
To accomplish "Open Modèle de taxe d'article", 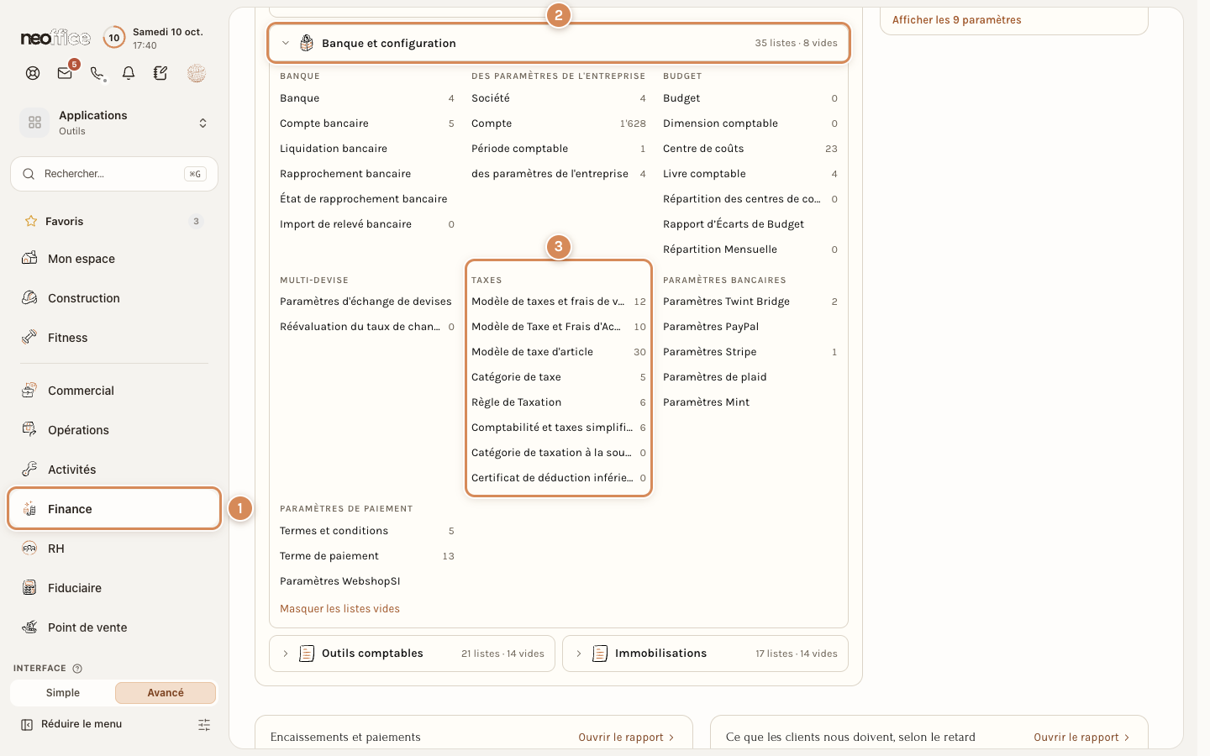I will coord(559,352).
